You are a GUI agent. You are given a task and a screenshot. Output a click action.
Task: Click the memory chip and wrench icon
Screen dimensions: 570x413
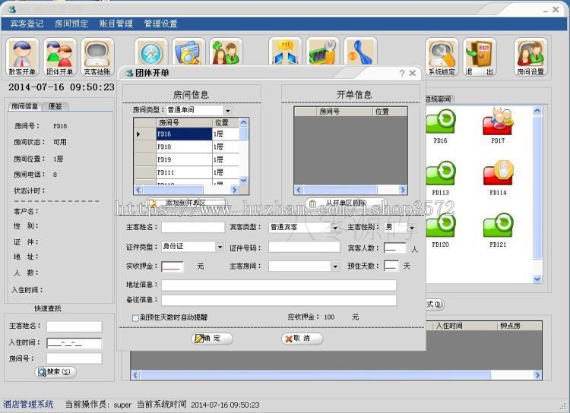[323, 52]
